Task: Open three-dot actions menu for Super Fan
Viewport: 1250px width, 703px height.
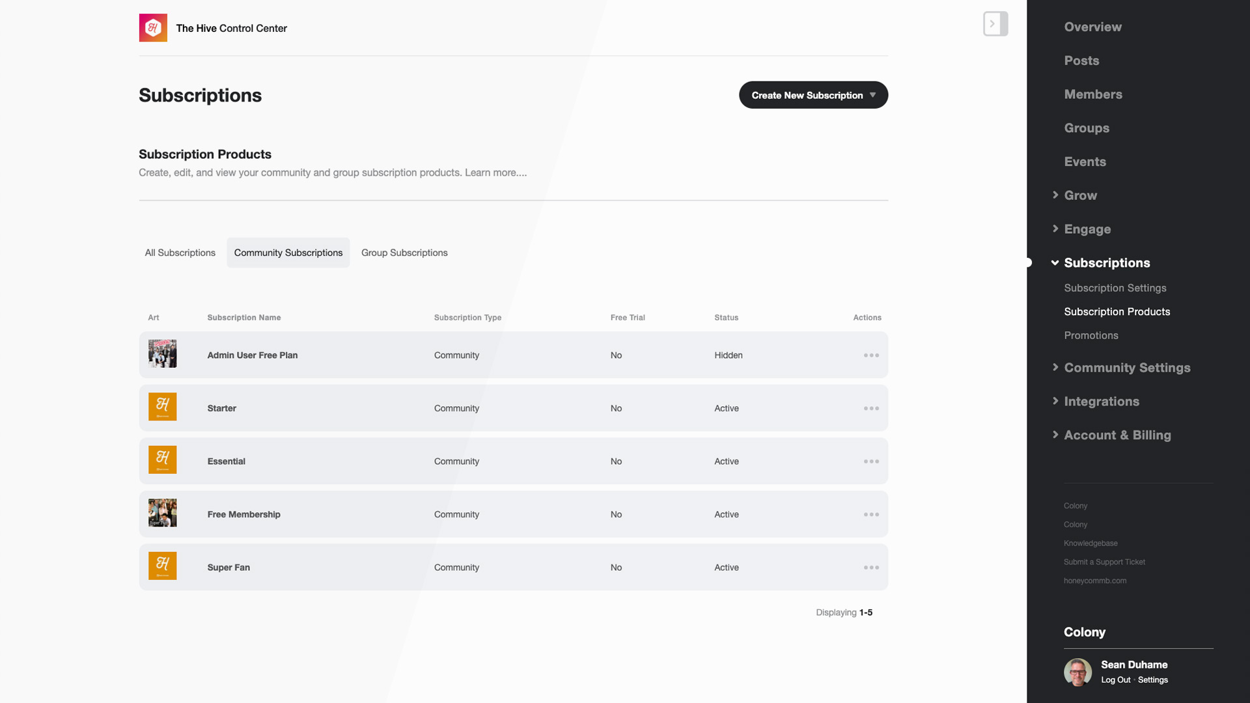Action: pos(871,568)
